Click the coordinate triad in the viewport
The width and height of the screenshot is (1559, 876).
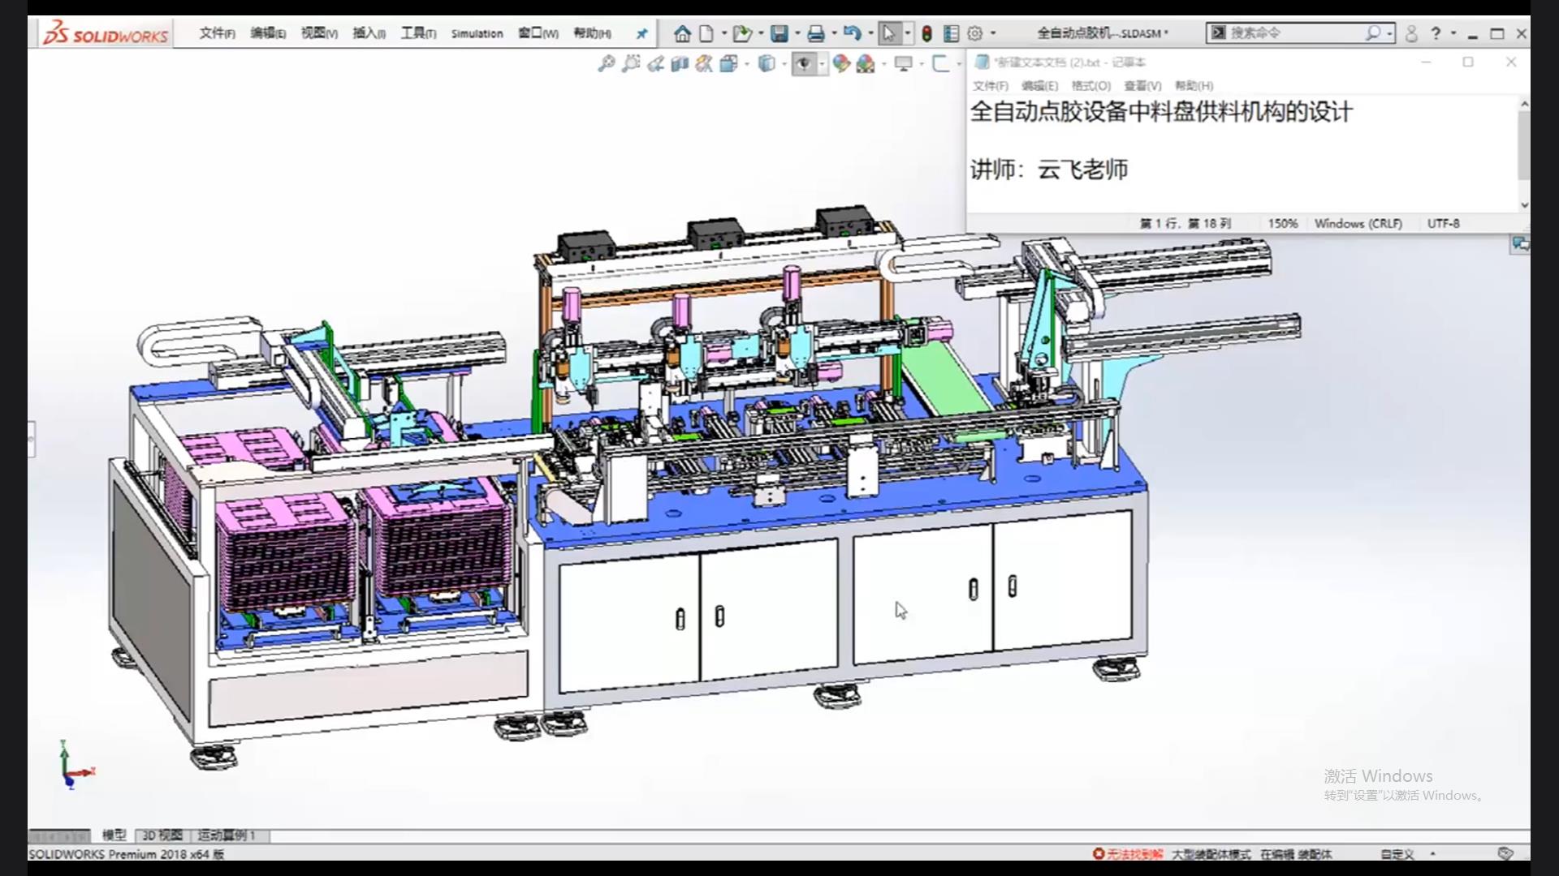coord(75,764)
